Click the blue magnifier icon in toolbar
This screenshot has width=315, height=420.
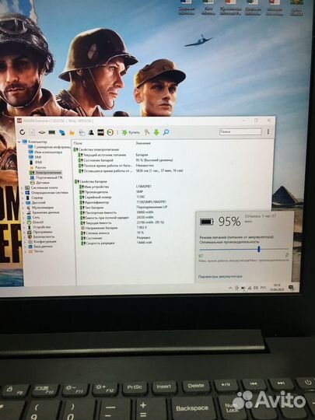166,131
